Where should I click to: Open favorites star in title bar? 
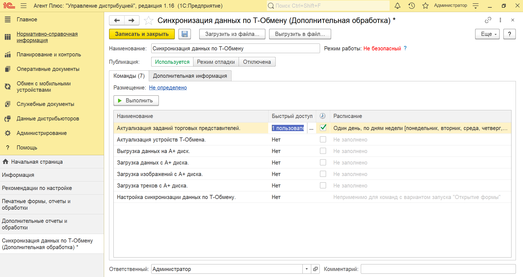pyautogui.click(x=425, y=6)
